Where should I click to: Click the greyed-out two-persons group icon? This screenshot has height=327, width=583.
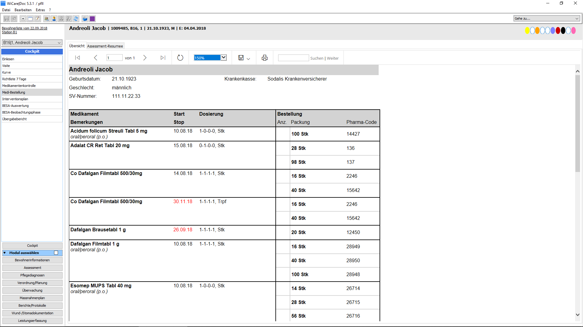[x=61, y=19]
